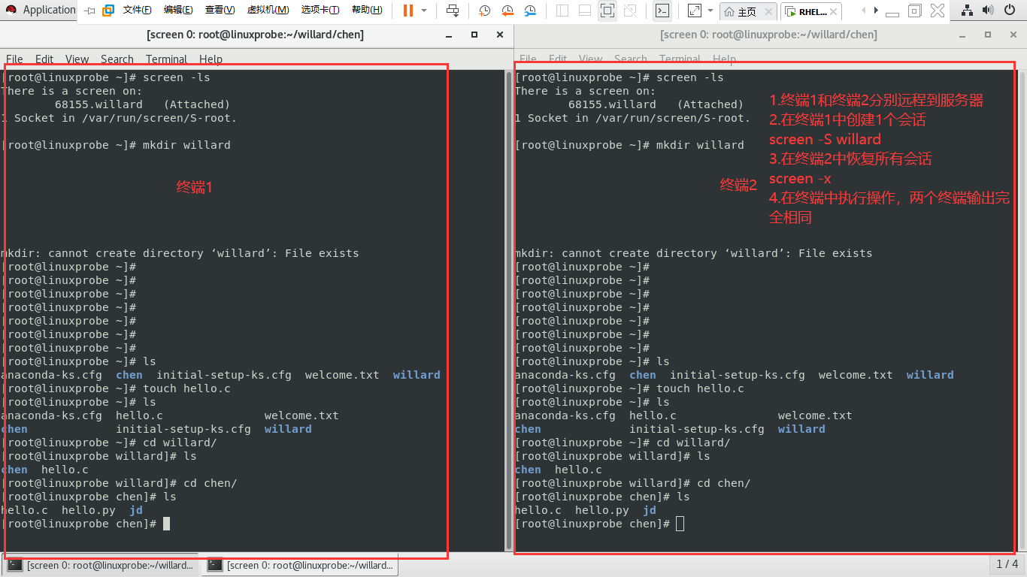Open View menu in terminal 1

(77, 59)
